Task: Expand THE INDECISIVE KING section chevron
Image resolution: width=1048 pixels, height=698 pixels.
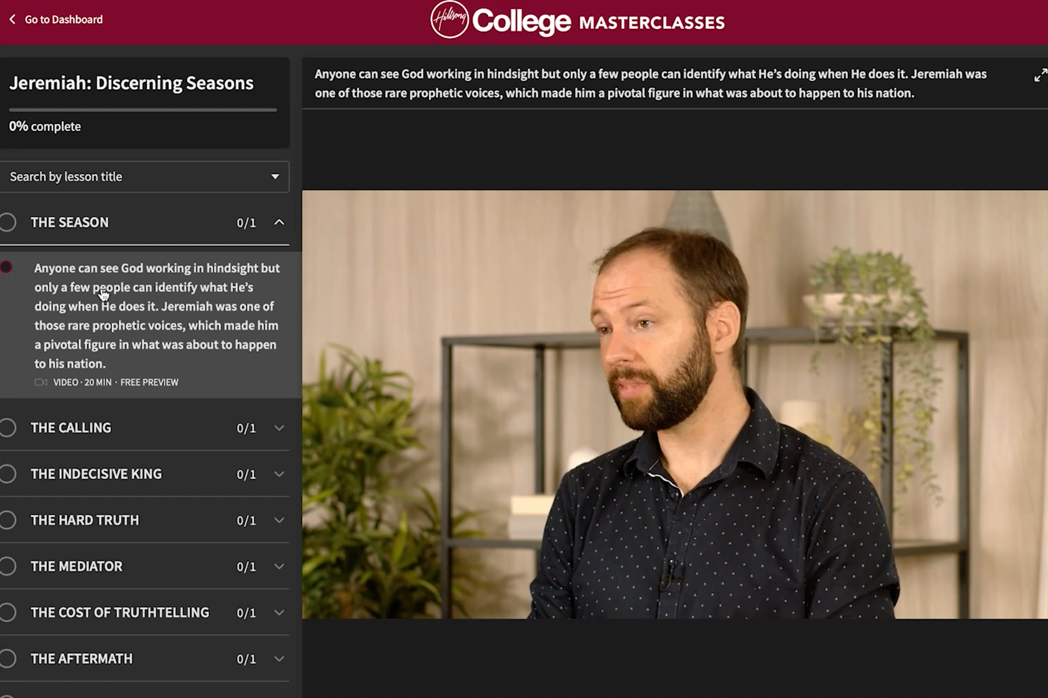Action: [279, 474]
